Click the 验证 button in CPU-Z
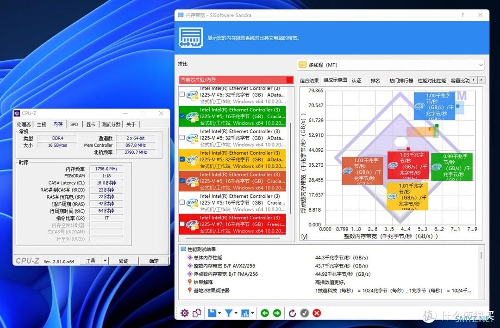This screenshot has height=328, width=500. coord(123,261)
